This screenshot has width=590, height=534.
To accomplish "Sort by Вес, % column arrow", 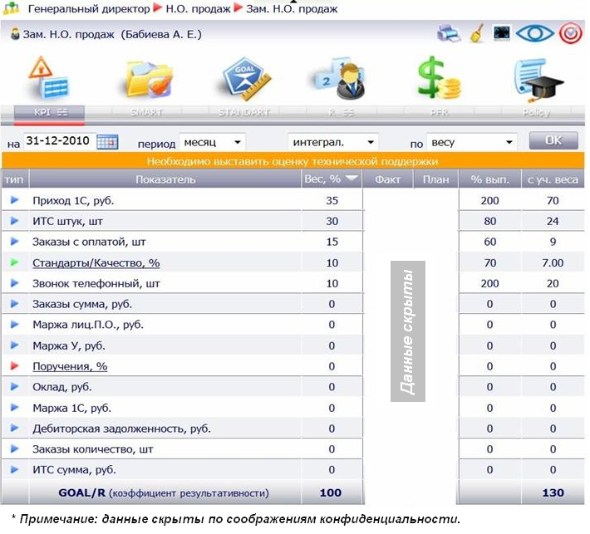I will [x=351, y=178].
